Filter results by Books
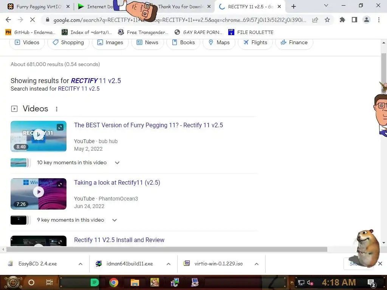The height and width of the screenshot is (290, 387). pos(183,42)
